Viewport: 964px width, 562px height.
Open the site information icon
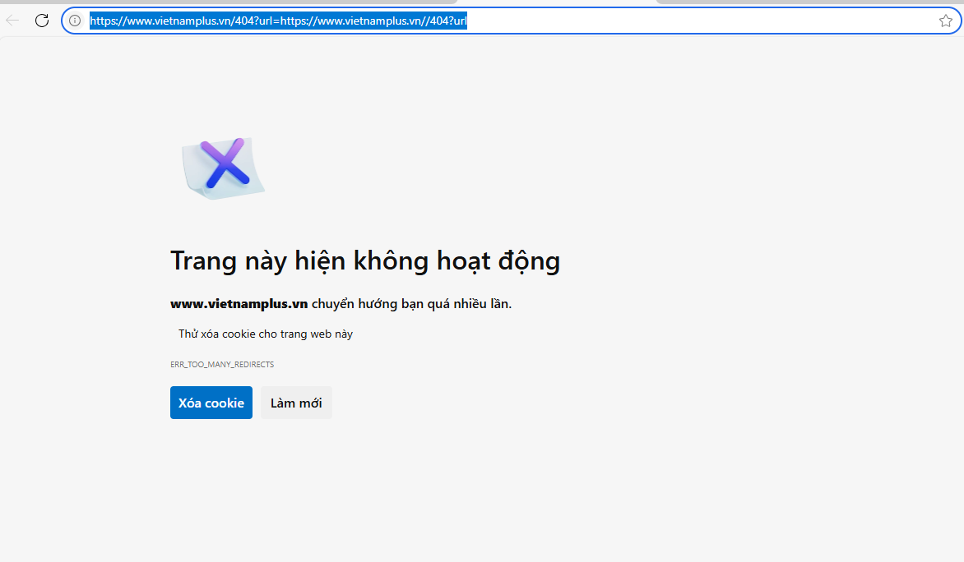click(x=75, y=21)
